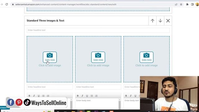The image size is (199, 112).
Task: Toggle bold in right column editor
Action: click(126, 96)
